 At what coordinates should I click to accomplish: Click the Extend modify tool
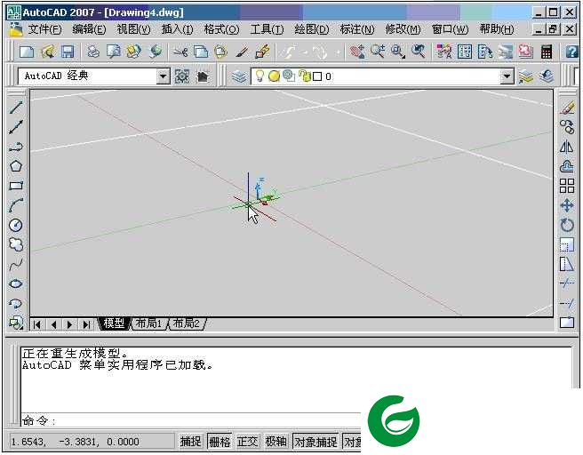coord(567,303)
